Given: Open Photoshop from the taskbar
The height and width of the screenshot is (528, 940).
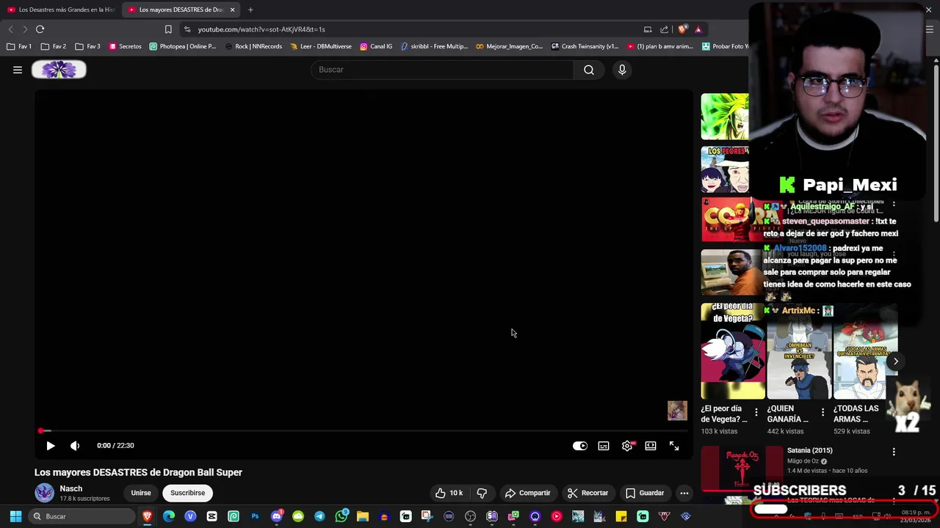Looking at the screenshot, I should pyautogui.click(x=255, y=516).
